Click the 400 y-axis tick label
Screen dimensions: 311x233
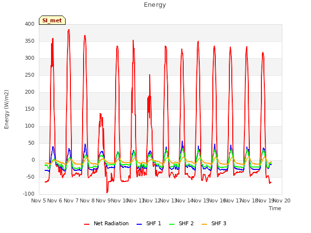pos(30,24)
